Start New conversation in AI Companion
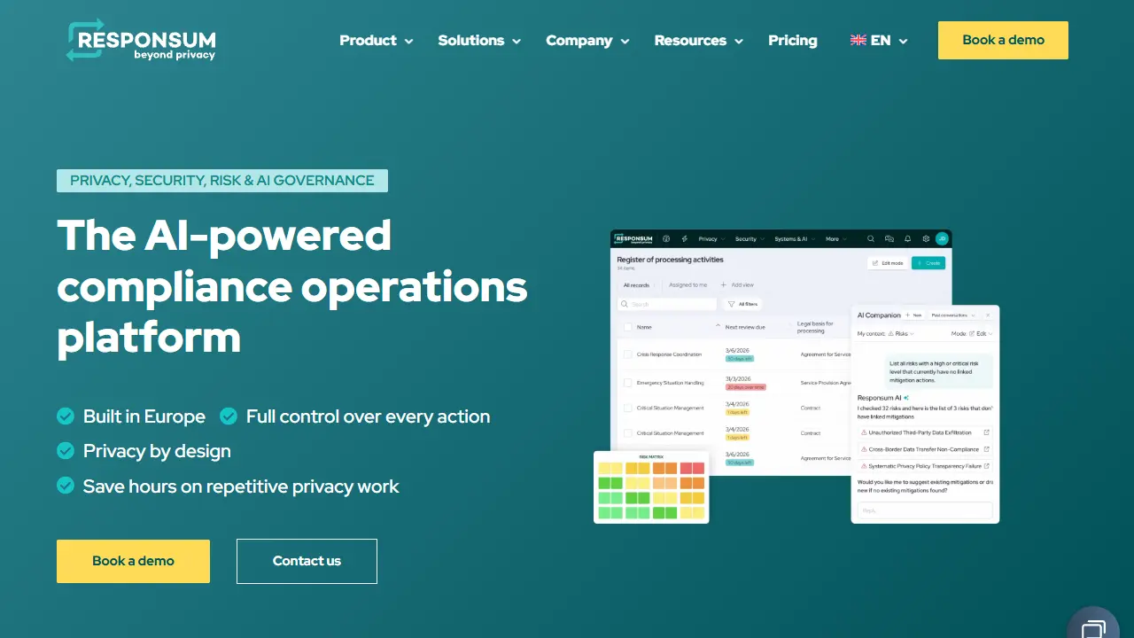The image size is (1134, 638). click(913, 315)
